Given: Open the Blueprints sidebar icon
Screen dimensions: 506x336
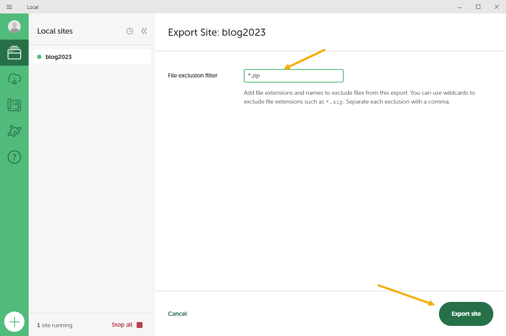Looking at the screenshot, I should pyautogui.click(x=14, y=105).
